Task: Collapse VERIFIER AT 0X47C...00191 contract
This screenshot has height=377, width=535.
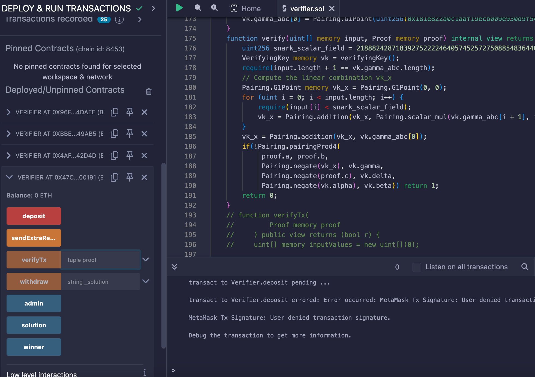Action: [x=10, y=177]
